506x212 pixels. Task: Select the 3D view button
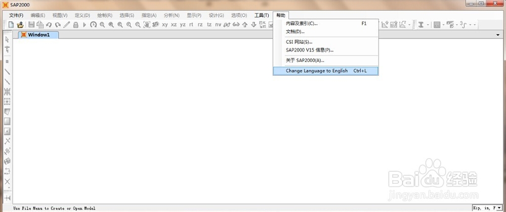[x=156, y=24]
